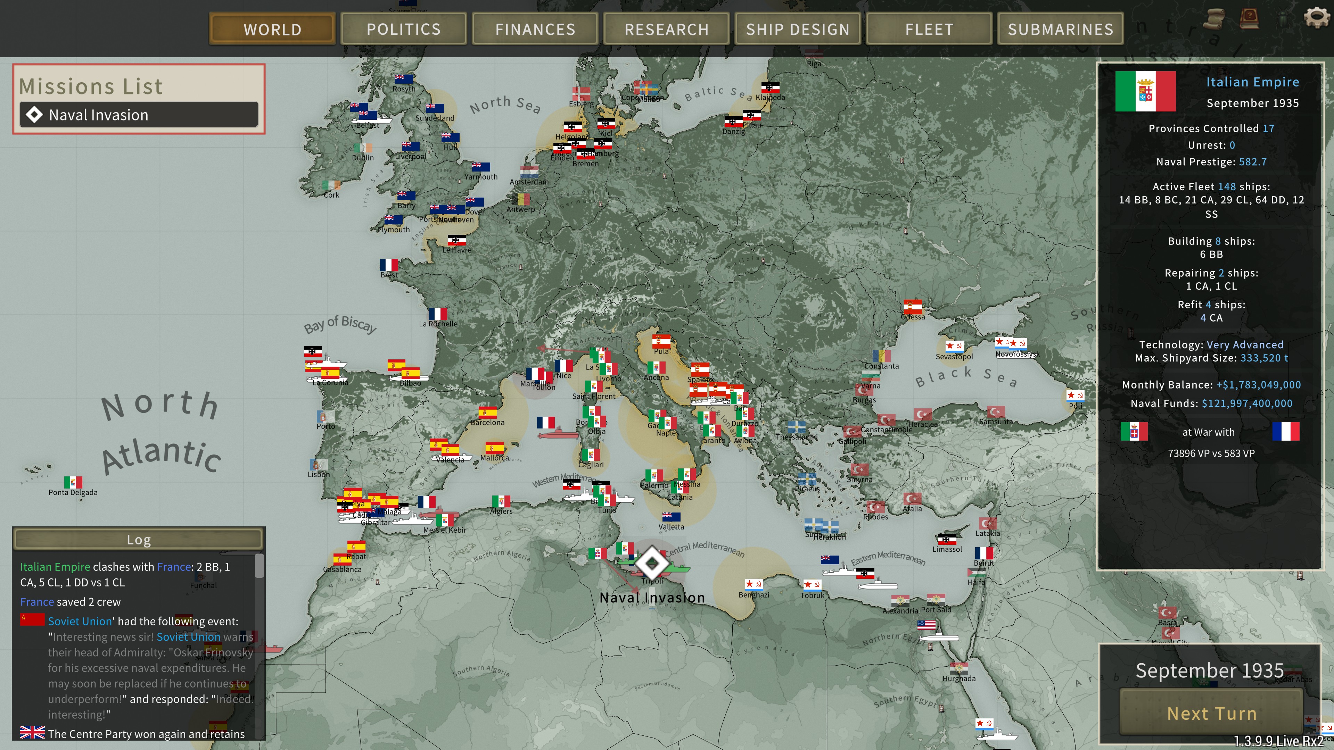Open the WORLD tab
The image size is (1334, 750).
click(x=272, y=30)
